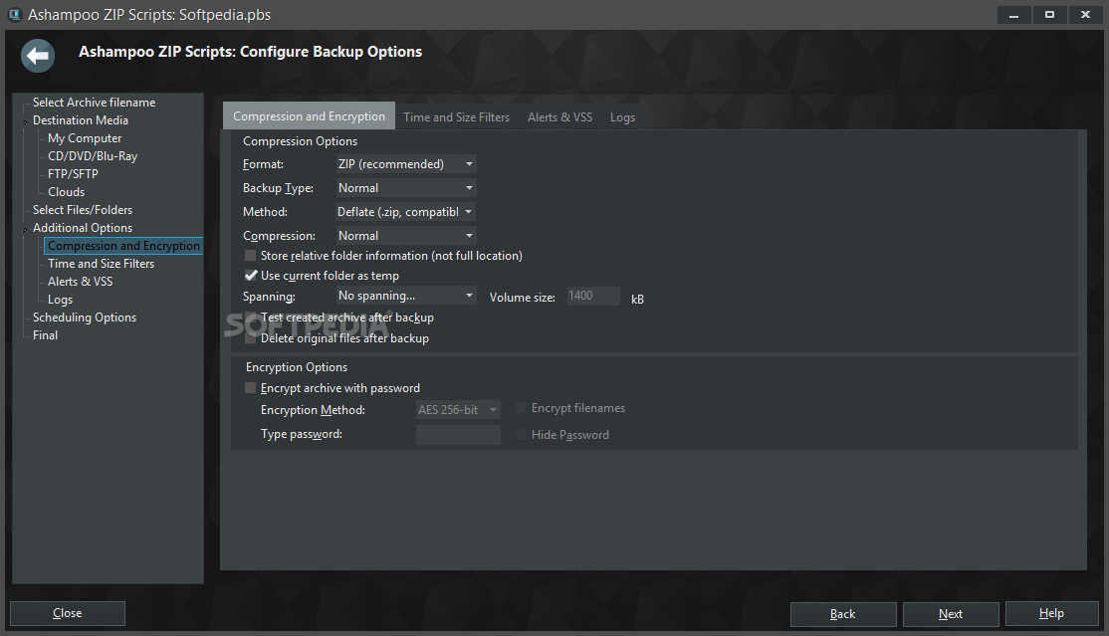The height and width of the screenshot is (636, 1109).
Task: Enable Encrypt archive with password checkbox
Action: 251,388
